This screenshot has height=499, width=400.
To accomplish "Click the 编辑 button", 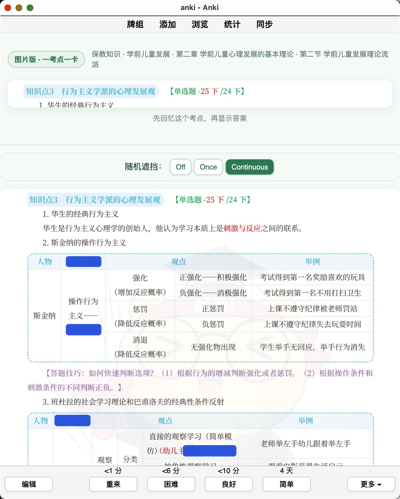I will (29, 484).
